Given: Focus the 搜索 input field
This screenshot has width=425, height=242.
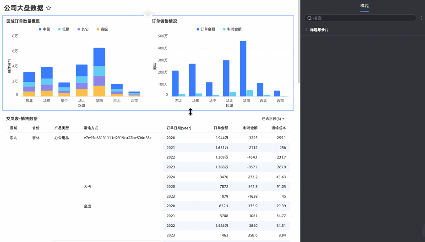Looking at the screenshot, I should pyautogui.click(x=360, y=18).
